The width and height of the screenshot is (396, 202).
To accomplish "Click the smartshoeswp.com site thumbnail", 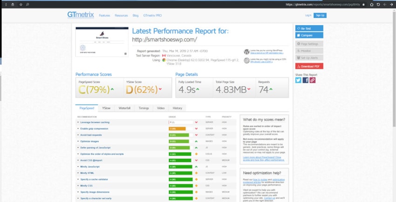I will pyautogui.click(x=102, y=42).
